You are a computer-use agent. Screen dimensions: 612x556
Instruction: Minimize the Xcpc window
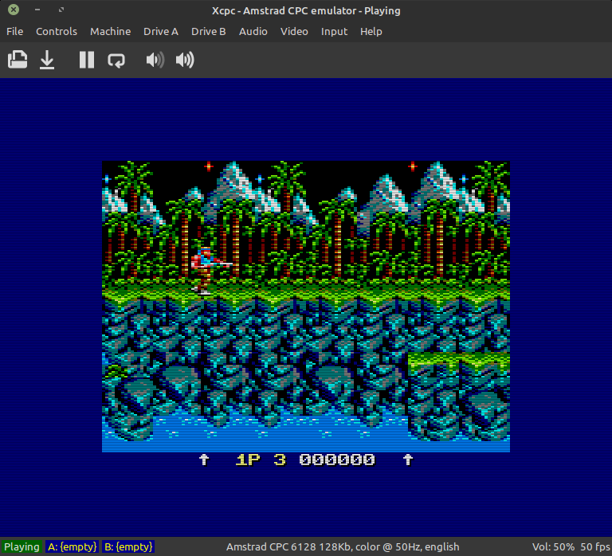tap(37, 10)
